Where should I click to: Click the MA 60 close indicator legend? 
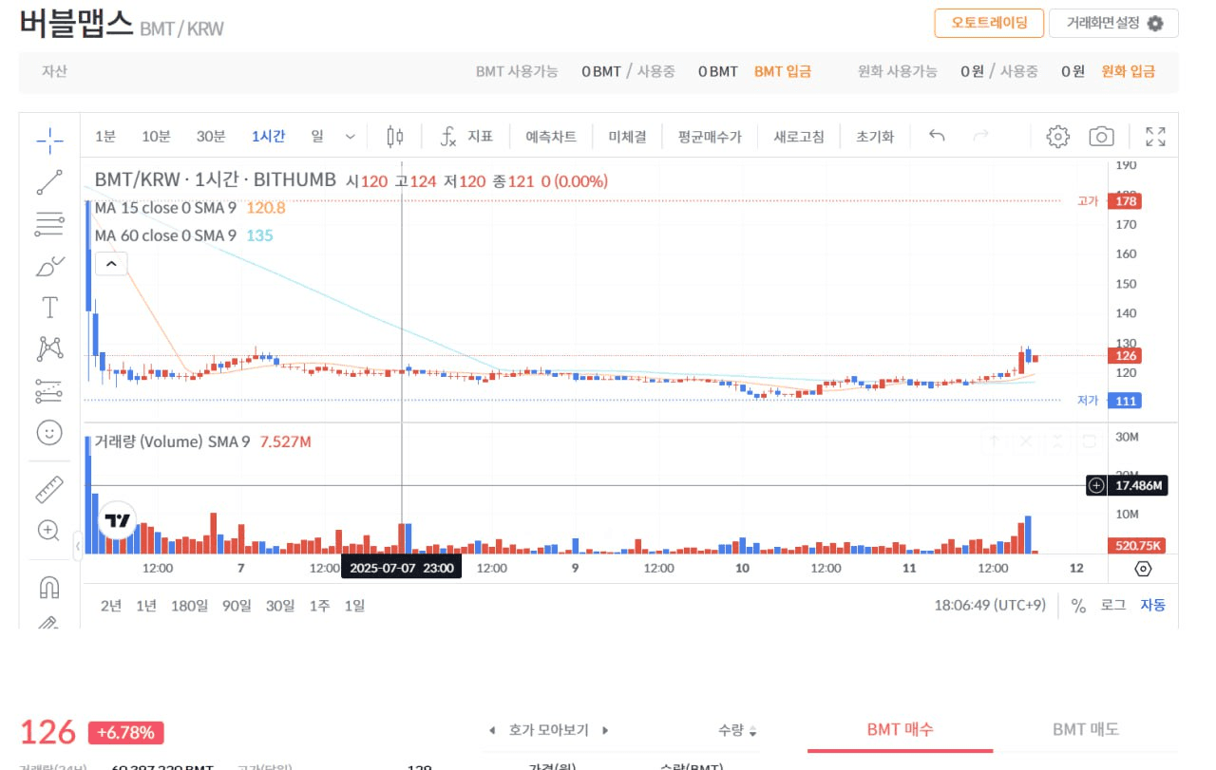point(165,235)
